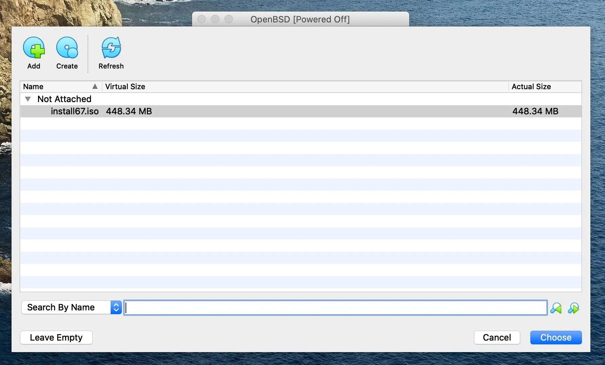Click the OpenBSD [Powered Off] window title
This screenshot has height=365, width=605.
[300, 19]
